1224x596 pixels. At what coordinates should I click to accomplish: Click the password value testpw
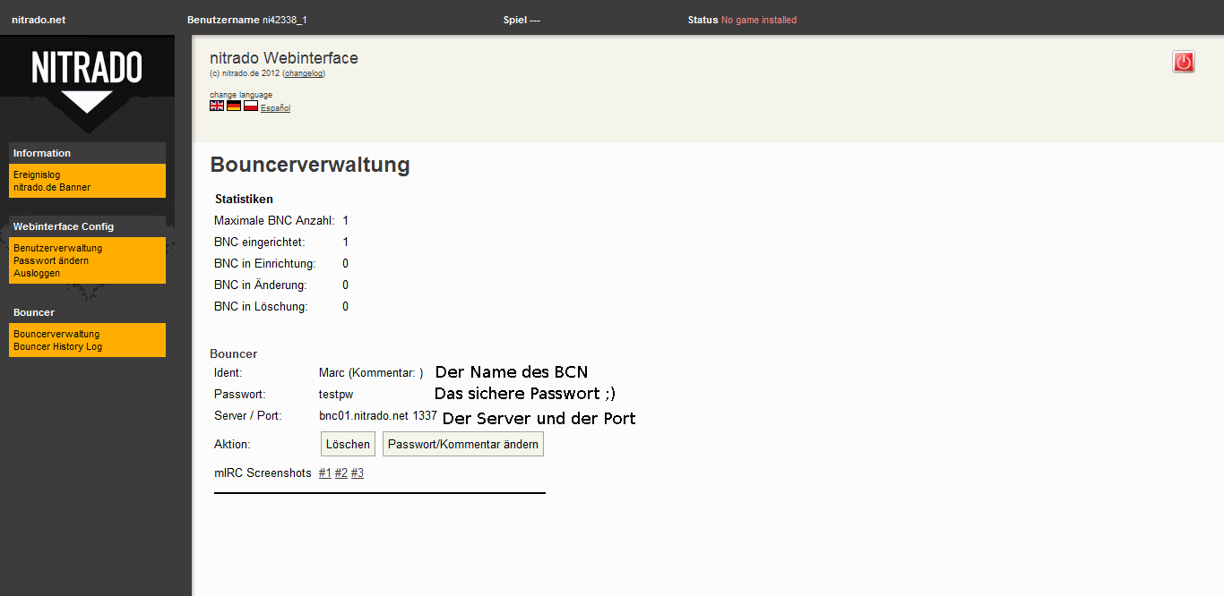[336, 395]
